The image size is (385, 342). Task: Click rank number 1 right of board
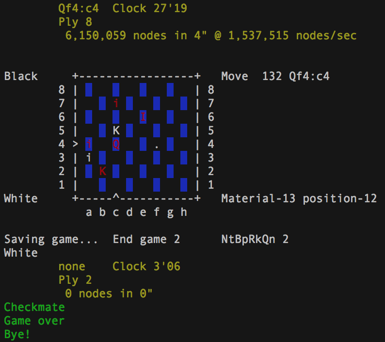tap(211, 185)
